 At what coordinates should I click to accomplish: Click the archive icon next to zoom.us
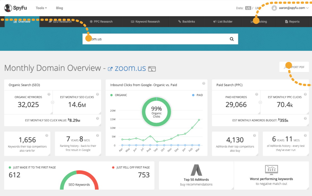coord(152,69)
